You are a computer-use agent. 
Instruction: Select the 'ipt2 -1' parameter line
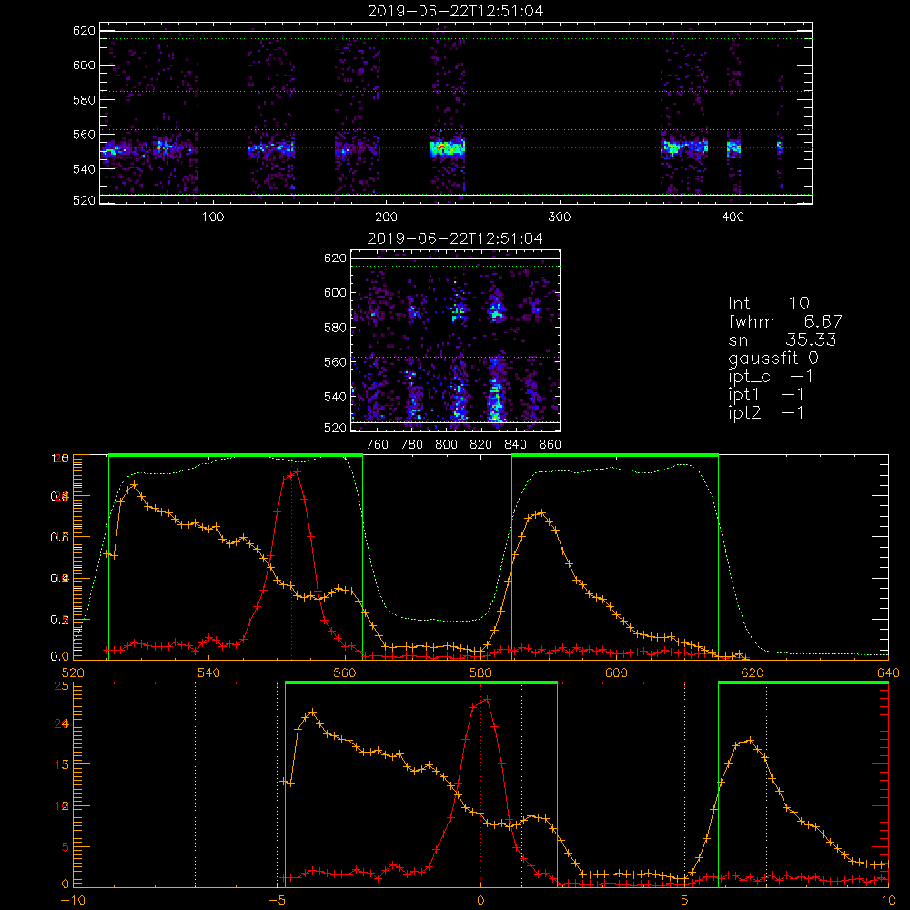[766, 412]
